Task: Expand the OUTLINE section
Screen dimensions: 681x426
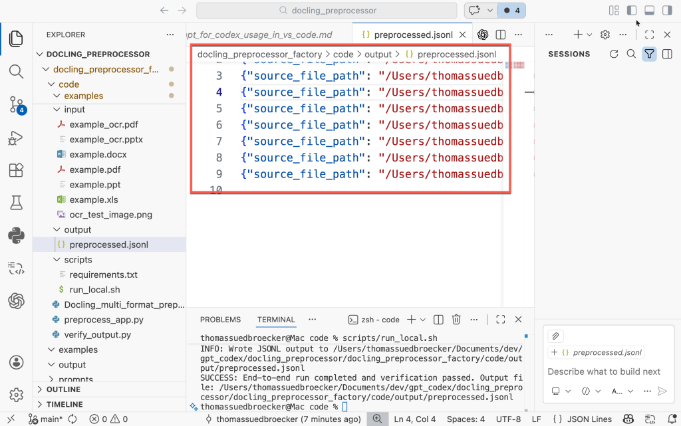Action: pyautogui.click(x=64, y=389)
